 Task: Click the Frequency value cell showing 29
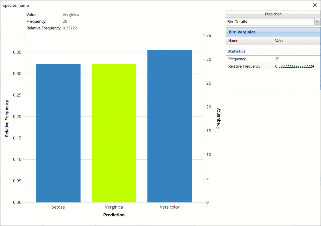tap(277, 59)
